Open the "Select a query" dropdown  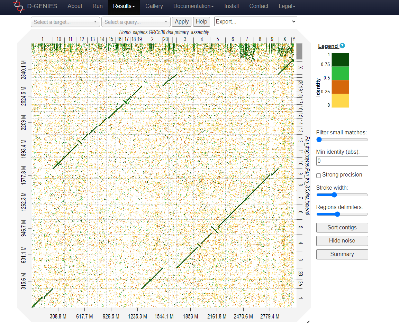[135, 22]
